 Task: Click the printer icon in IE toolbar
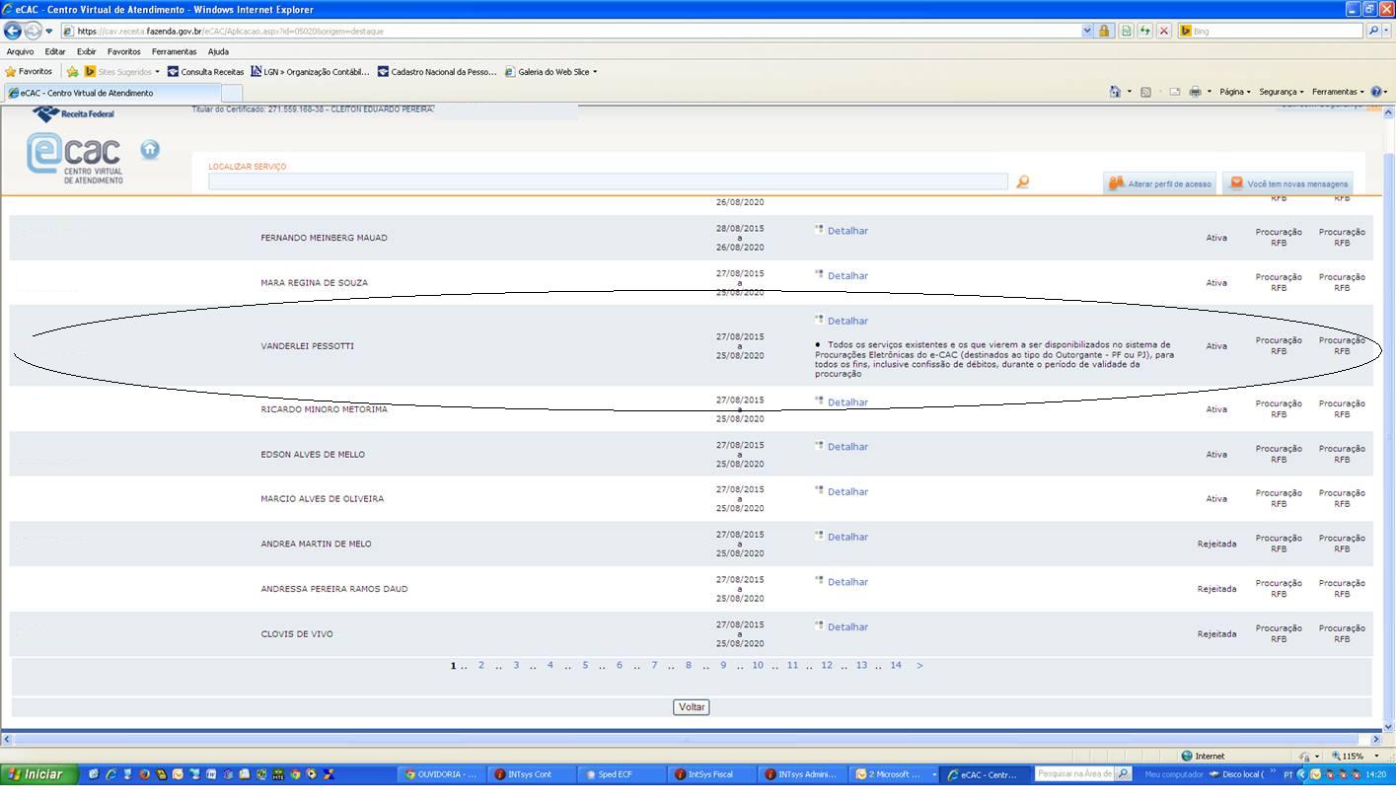[1195, 92]
